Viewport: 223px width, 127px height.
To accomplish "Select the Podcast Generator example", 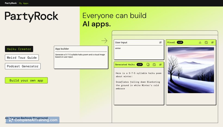I will [x=23, y=66].
